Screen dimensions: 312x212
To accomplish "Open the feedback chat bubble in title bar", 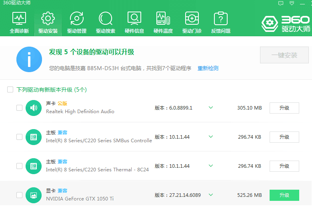I will (281, 3).
